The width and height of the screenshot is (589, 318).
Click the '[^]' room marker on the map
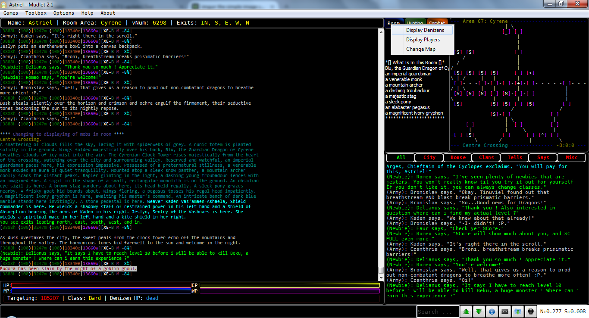coord(543,135)
